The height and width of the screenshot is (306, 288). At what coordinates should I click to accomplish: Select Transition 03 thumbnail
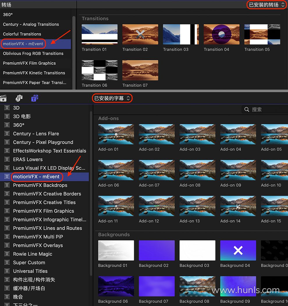pyautogui.click(x=181, y=34)
